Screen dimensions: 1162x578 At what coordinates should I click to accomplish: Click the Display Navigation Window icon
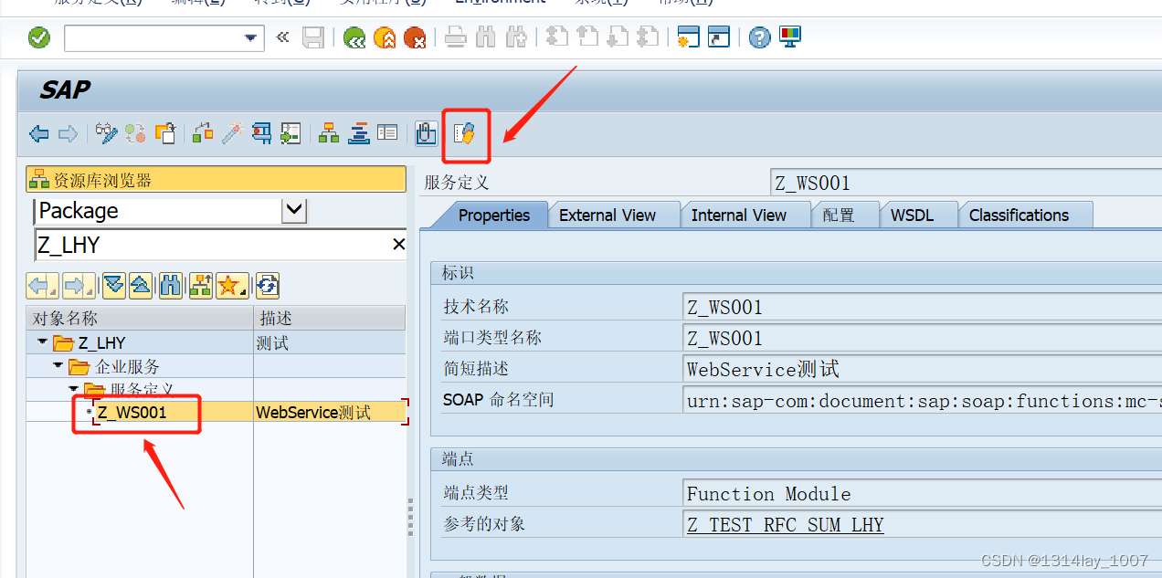tap(358, 134)
